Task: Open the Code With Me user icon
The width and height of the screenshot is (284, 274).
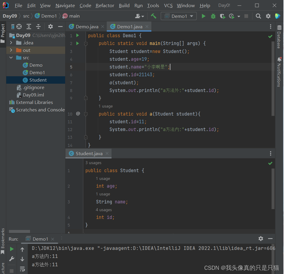Action: pyautogui.click(x=139, y=16)
